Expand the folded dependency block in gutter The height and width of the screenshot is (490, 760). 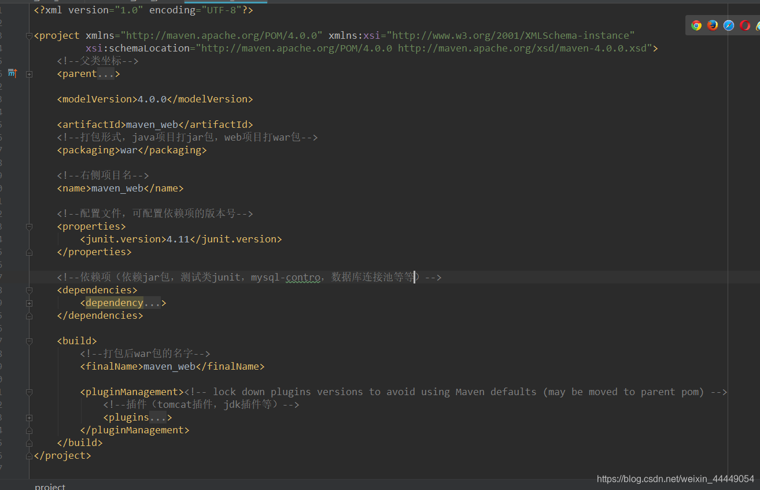pos(29,303)
